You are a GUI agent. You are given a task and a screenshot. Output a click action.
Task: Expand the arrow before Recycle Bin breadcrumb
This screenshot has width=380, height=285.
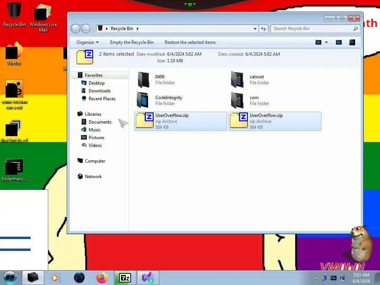click(107, 29)
